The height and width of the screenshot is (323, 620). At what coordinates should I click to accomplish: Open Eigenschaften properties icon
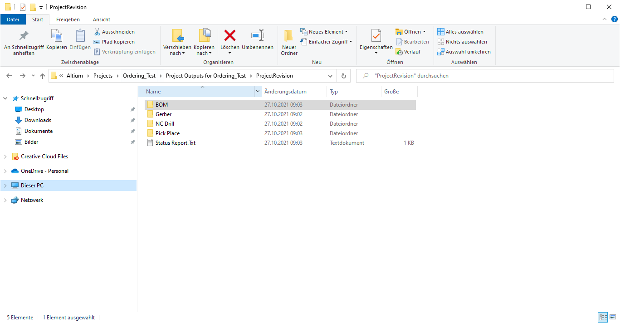[x=376, y=35]
